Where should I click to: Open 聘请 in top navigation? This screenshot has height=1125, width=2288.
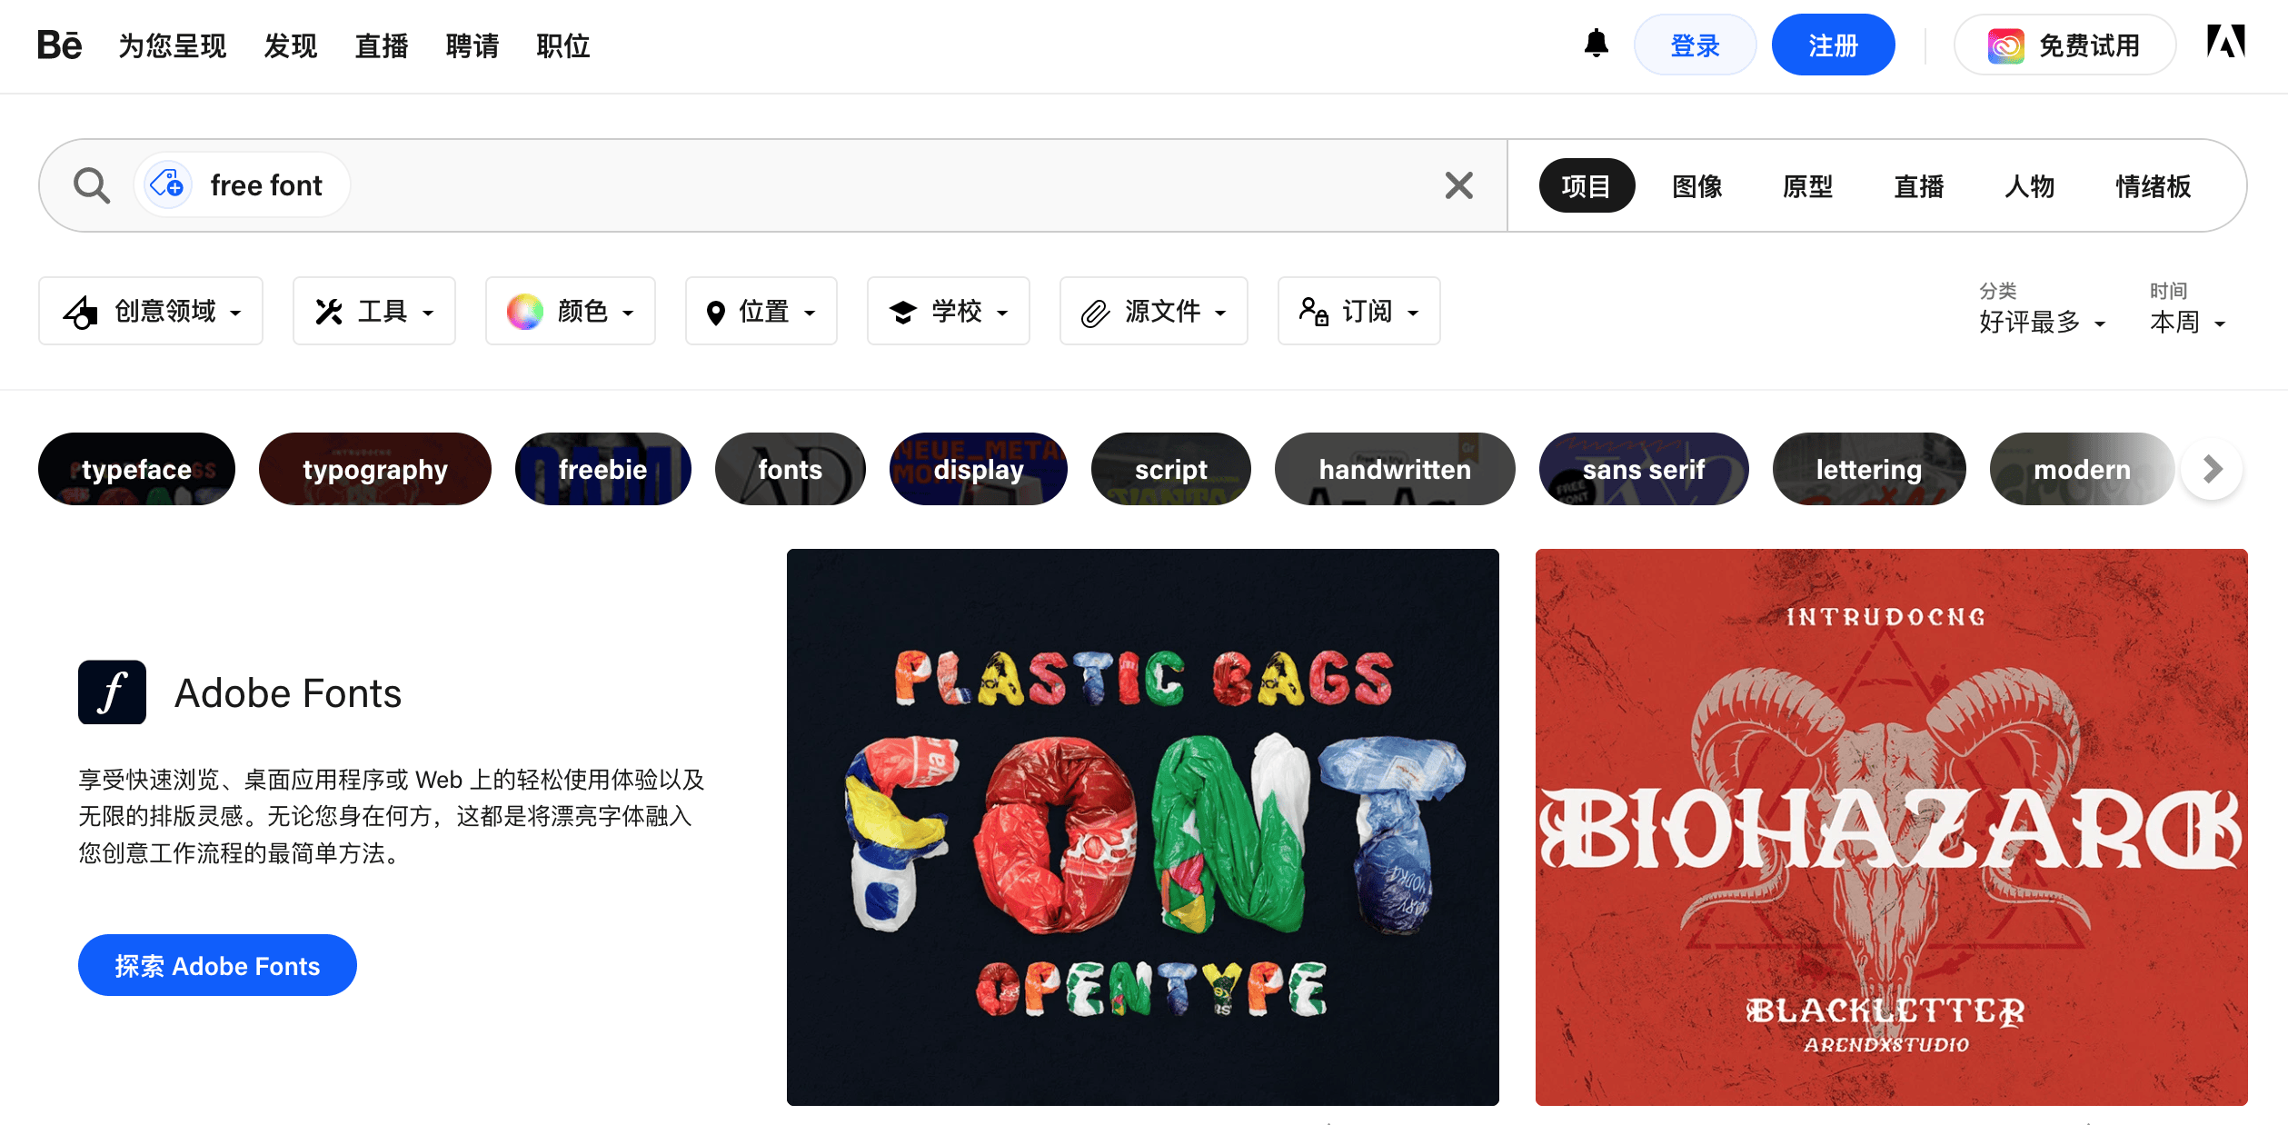473,45
